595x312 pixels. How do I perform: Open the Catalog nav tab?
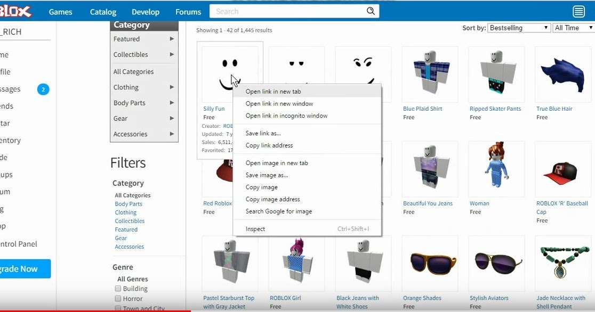(x=103, y=12)
